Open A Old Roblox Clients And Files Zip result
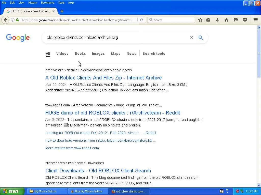This screenshot has width=261, height=195. [103, 78]
